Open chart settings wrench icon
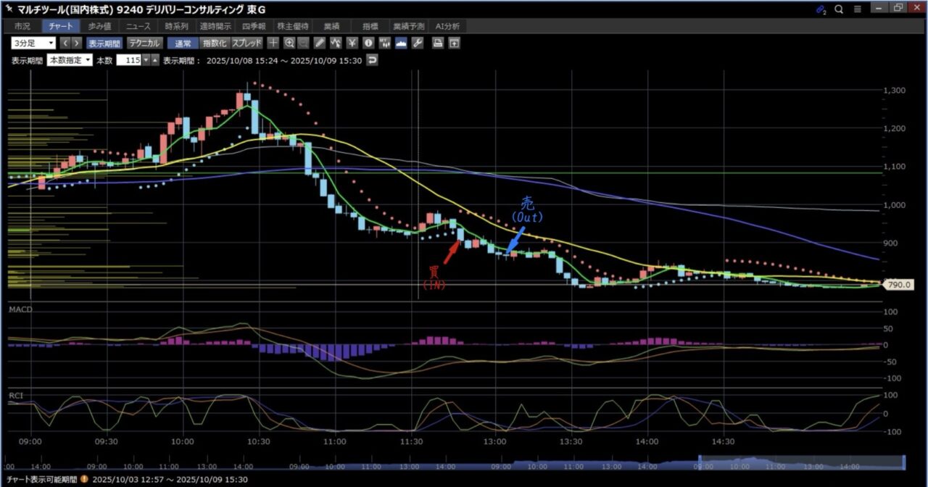Image resolution: width=928 pixels, height=487 pixels. pos(417,43)
